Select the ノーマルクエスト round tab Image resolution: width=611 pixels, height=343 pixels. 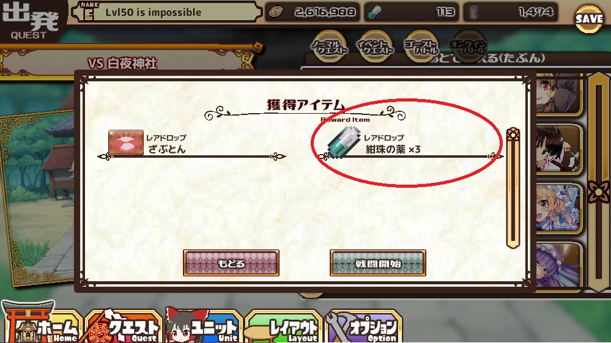[329, 46]
